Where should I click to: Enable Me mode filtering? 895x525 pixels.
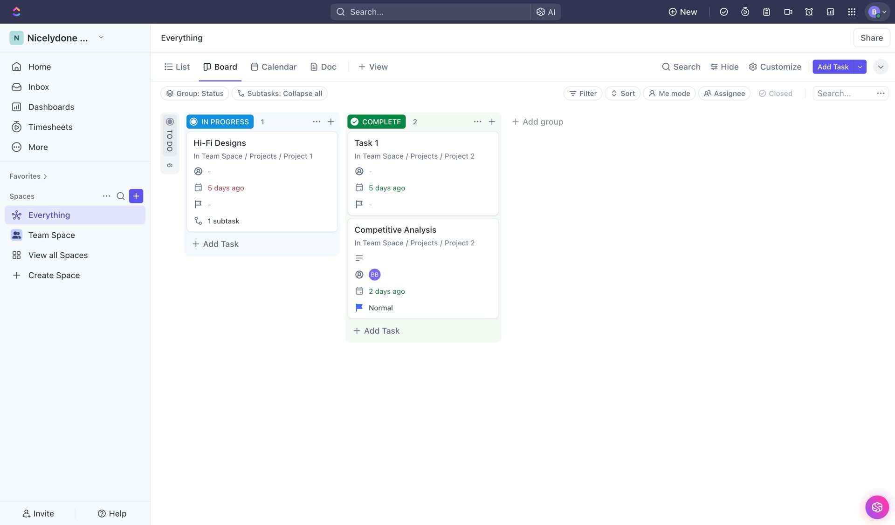[x=669, y=93]
